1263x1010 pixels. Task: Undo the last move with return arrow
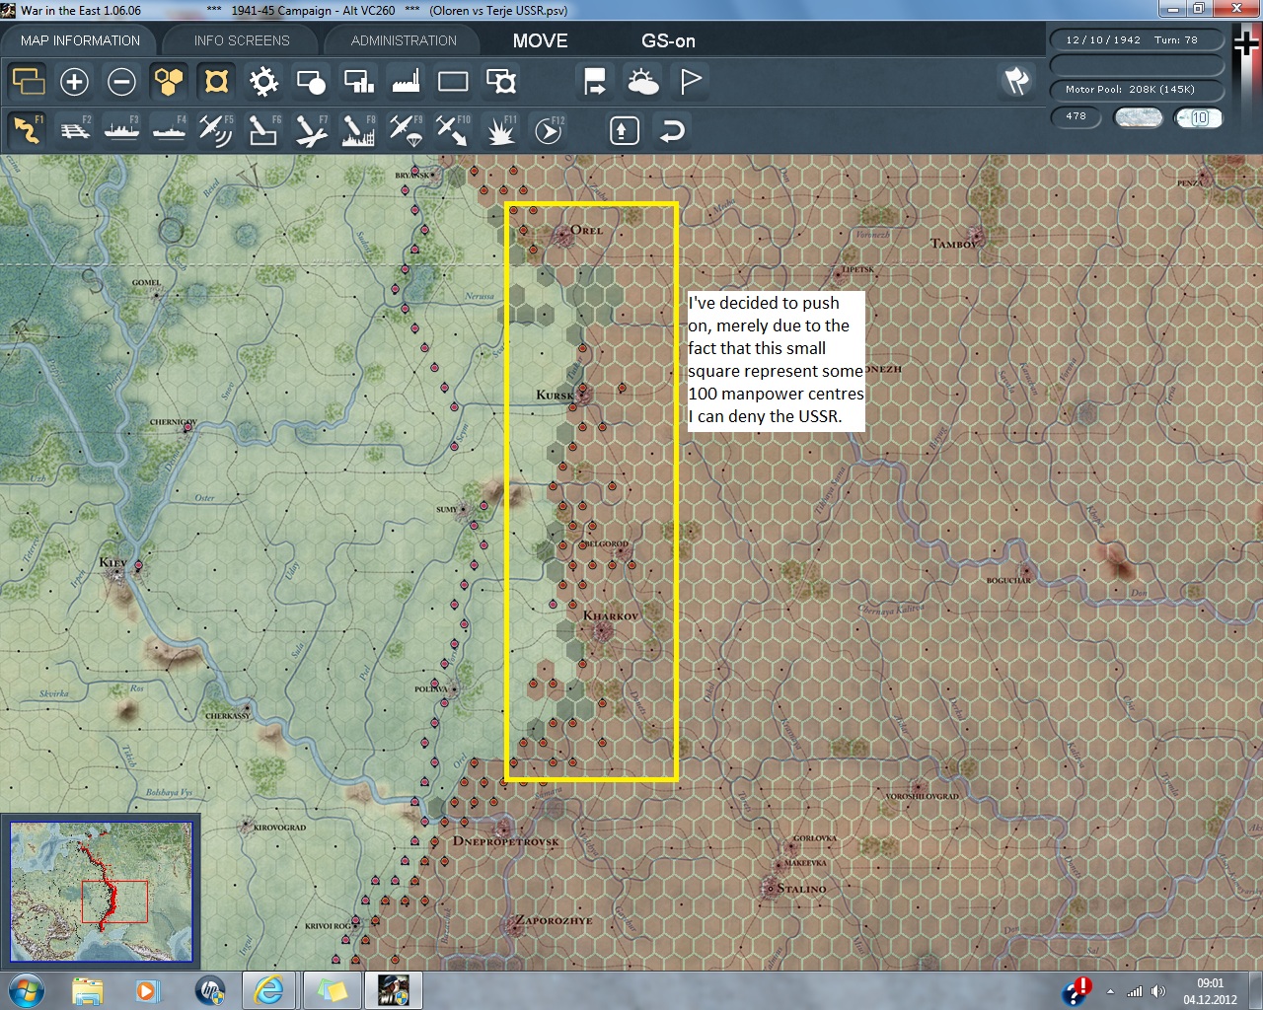tap(672, 130)
